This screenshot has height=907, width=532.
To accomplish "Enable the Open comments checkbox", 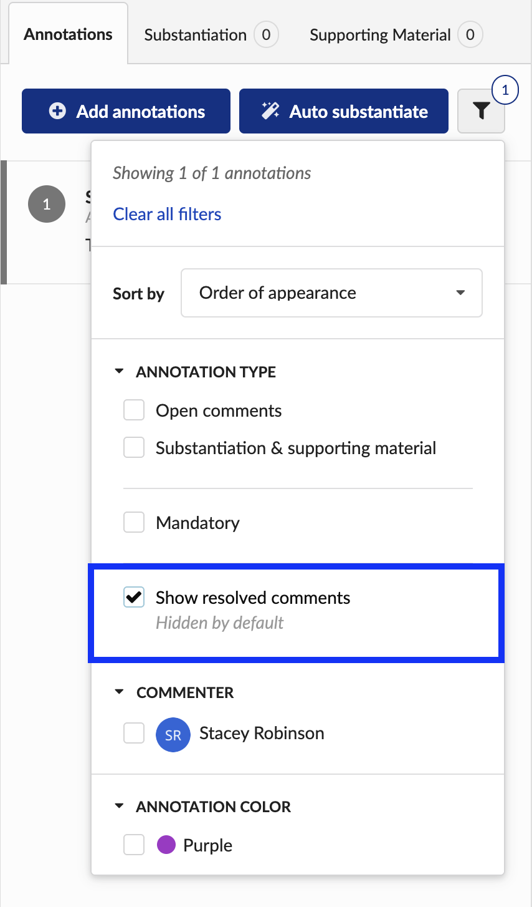I will pos(134,410).
